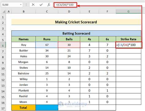145x111 pixels.
Task: Confirm formula with the checkmark icon
Action: pyautogui.click(x=41, y=5)
